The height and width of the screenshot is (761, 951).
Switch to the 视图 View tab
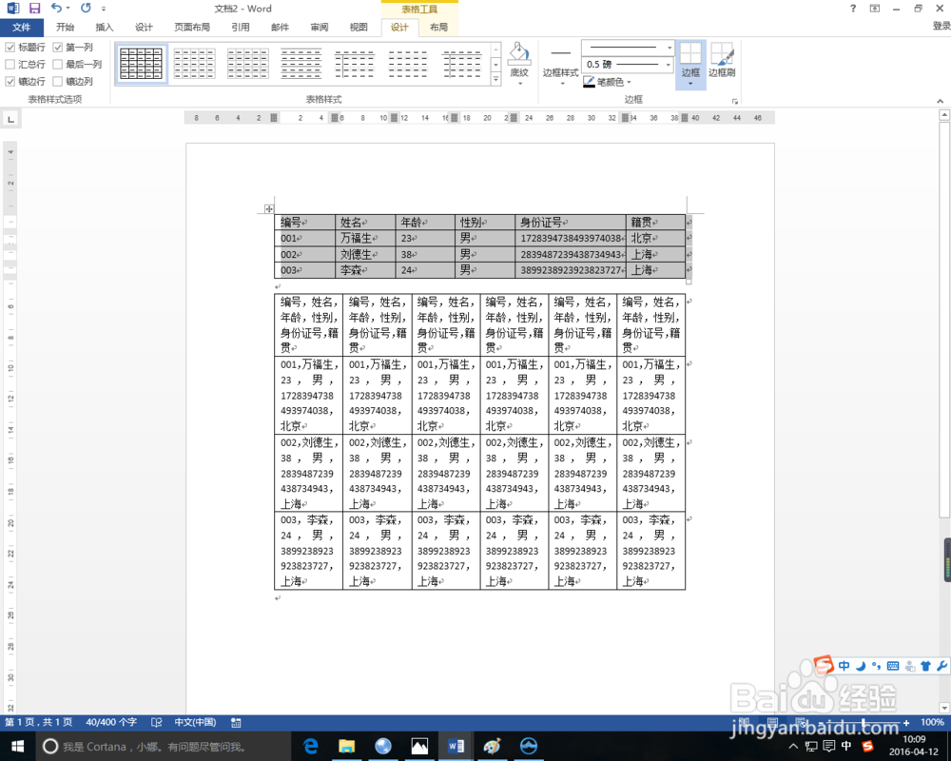coord(359,28)
